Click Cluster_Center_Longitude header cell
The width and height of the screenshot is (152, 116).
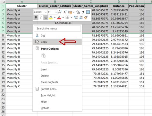pos(91,6)
